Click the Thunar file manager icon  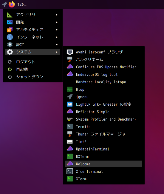click(70, 134)
